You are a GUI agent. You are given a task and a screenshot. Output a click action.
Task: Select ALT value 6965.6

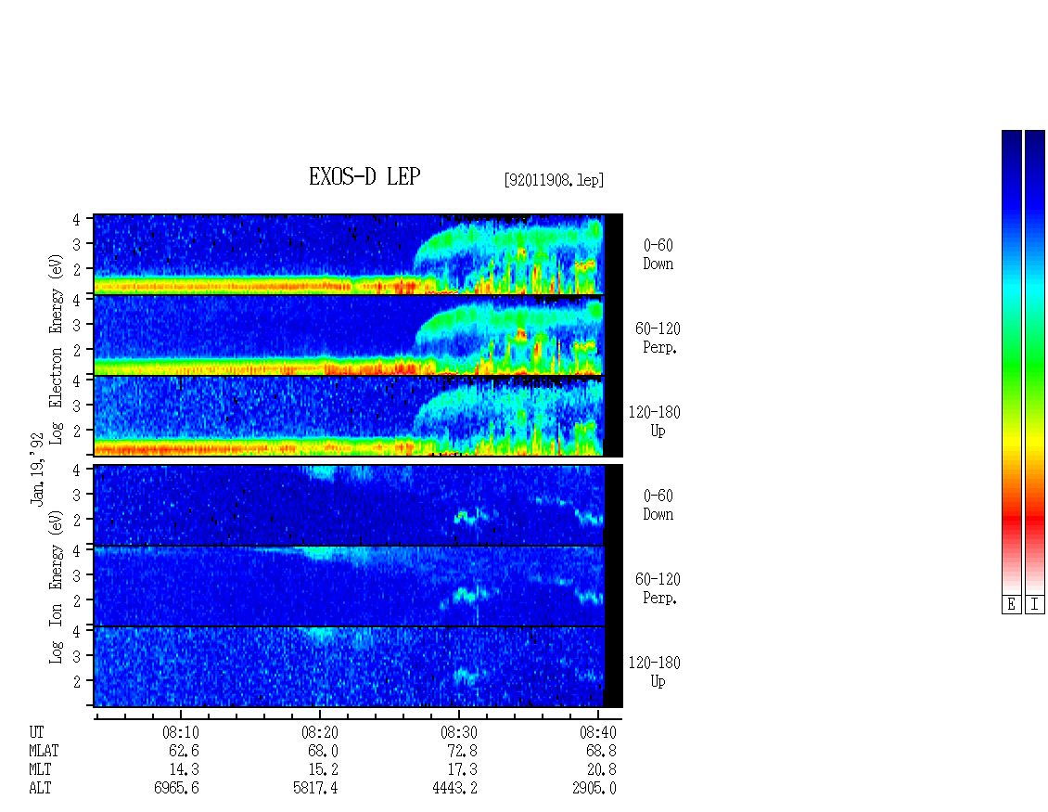(x=176, y=788)
